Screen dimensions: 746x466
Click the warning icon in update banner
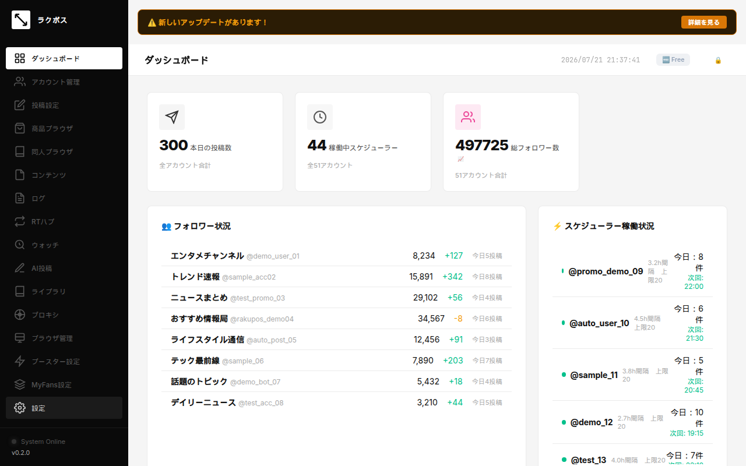(x=152, y=23)
